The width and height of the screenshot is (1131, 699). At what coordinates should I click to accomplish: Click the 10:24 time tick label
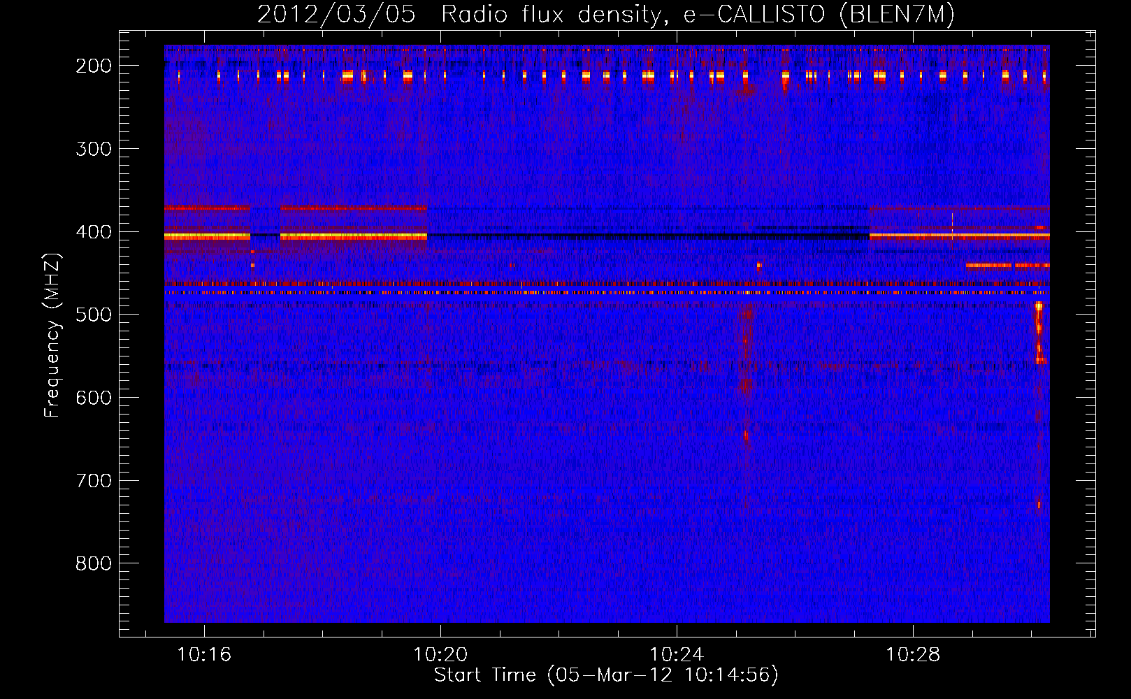(x=677, y=655)
